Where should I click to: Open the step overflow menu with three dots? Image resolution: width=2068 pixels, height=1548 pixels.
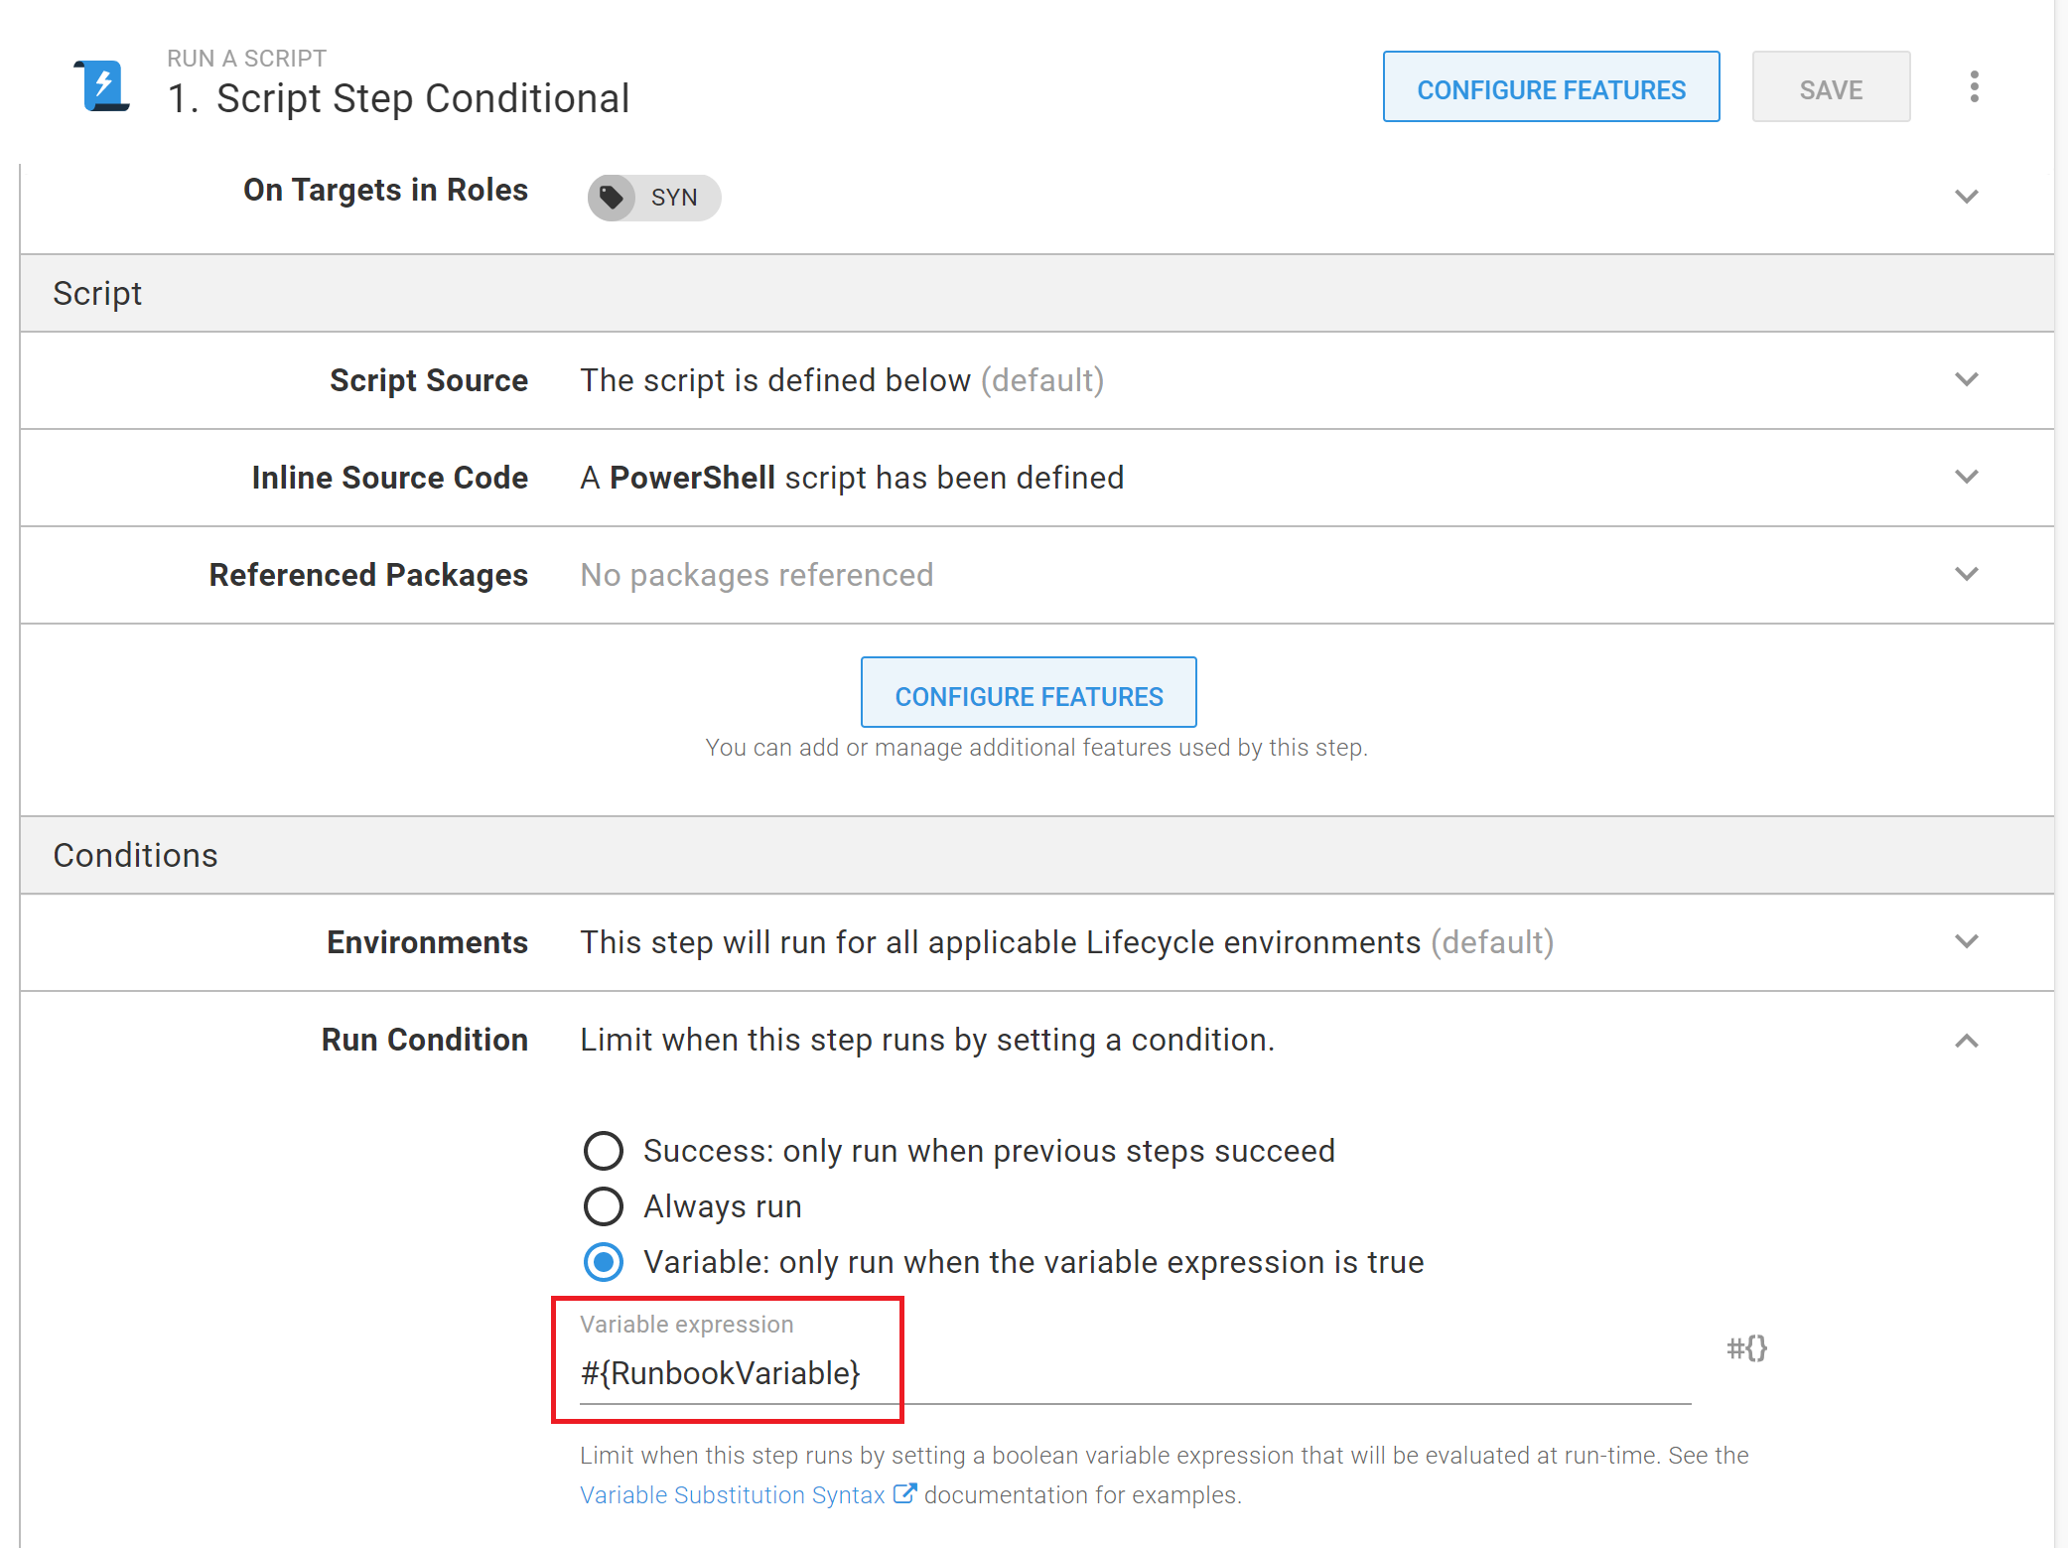click(x=1974, y=86)
